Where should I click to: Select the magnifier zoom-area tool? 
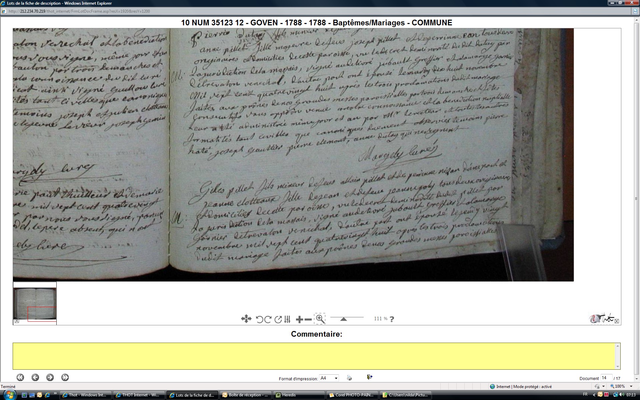320,319
